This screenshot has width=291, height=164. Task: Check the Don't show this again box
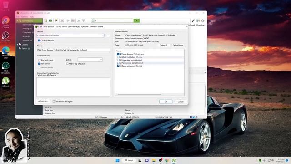click(x=54, y=101)
